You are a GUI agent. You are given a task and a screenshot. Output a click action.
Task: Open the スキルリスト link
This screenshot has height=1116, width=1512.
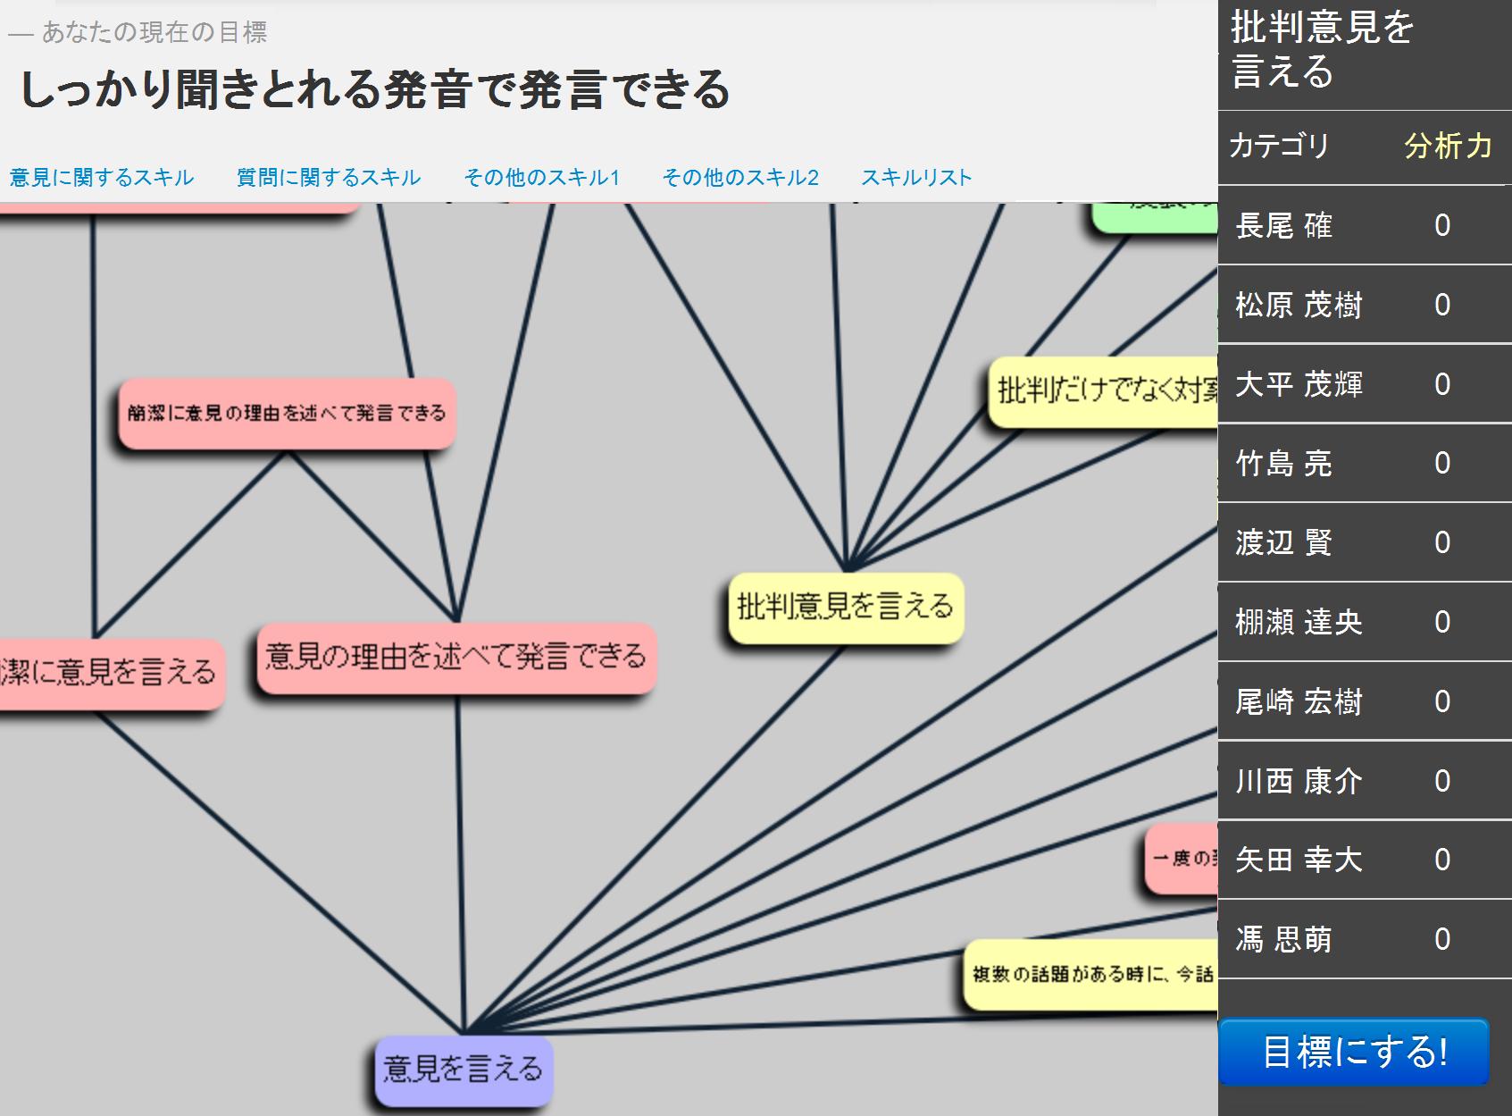915,178
